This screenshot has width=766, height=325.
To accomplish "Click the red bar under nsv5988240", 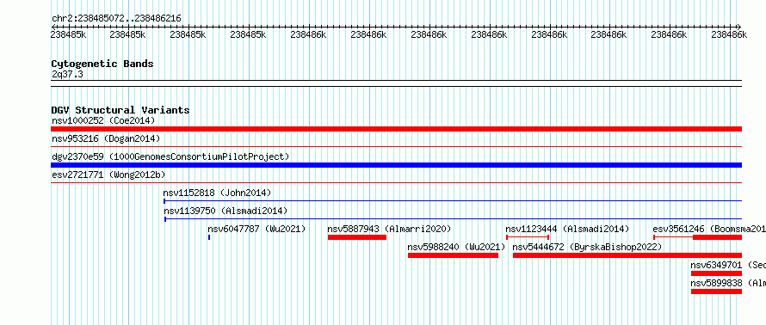I will 453,255.
